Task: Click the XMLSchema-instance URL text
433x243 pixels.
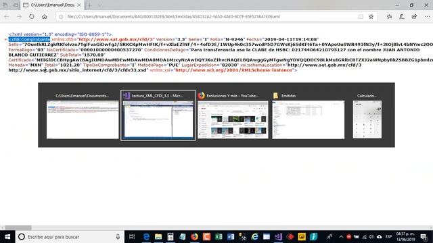Action: [233, 70]
